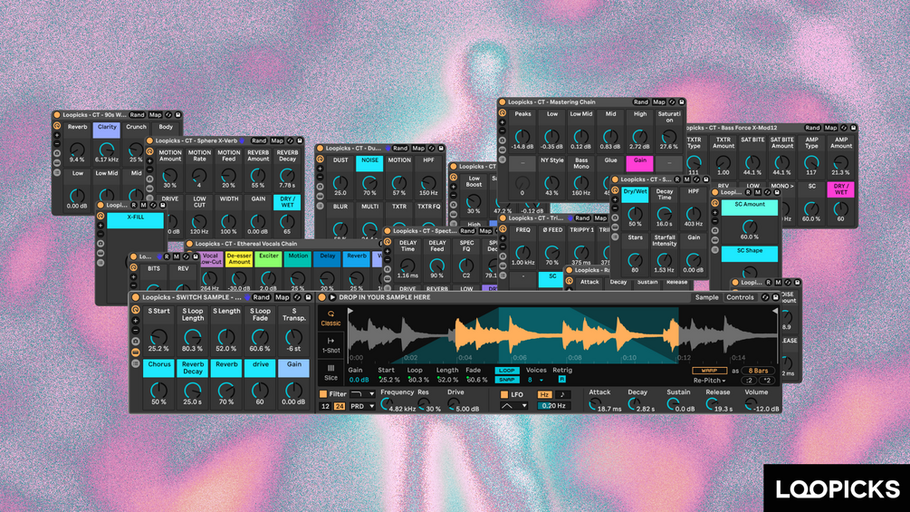Screen dimensions: 910x512
Task: Click Rand in Mastering Chain rack
Action: pyautogui.click(x=640, y=102)
